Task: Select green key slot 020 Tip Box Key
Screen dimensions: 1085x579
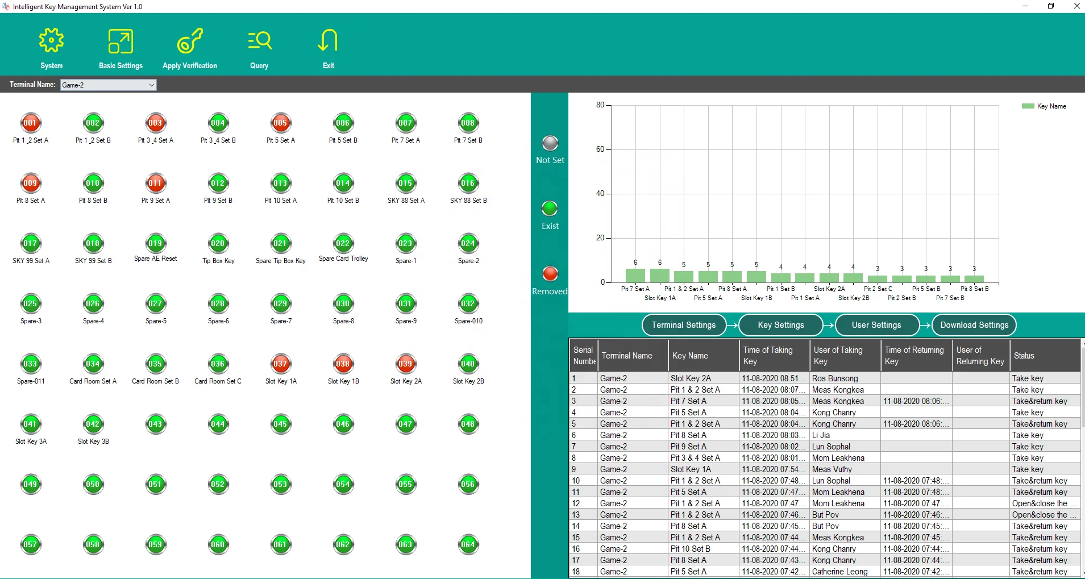Action: (x=218, y=244)
